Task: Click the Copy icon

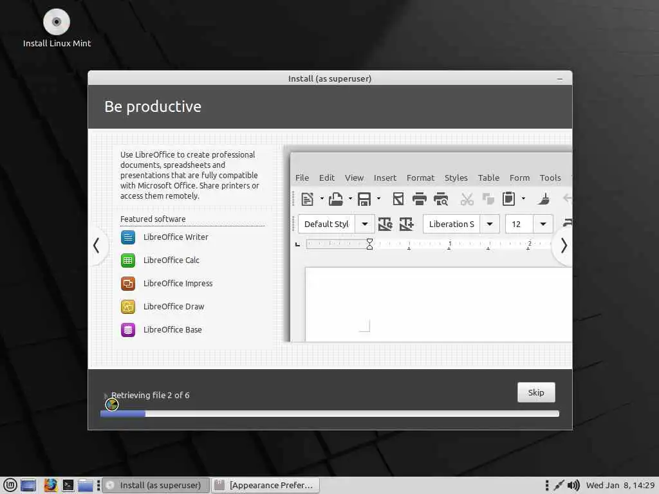Action: point(488,199)
